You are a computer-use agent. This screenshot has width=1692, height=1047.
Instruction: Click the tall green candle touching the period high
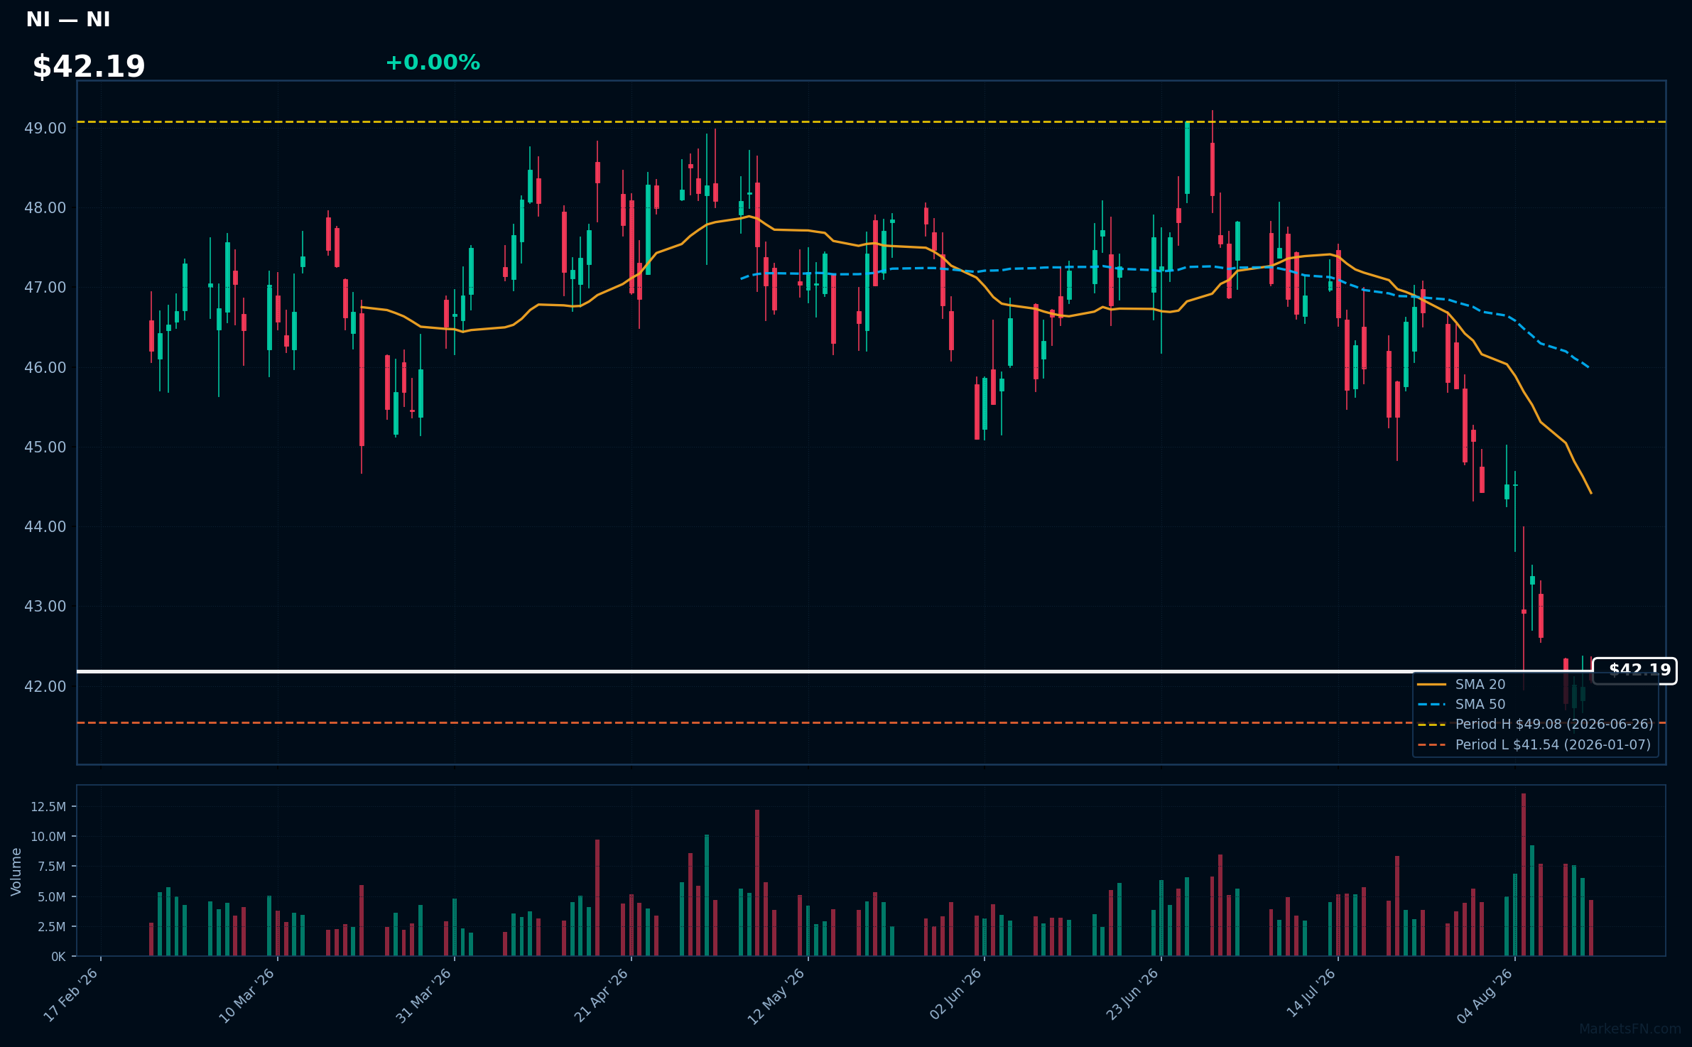pos(1187,158)
